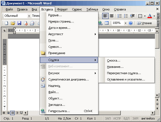The height and width of the screenshot is (122, 161).
Task: Open the Файл menu in menu bar
Action: click(x=9, y=9)
